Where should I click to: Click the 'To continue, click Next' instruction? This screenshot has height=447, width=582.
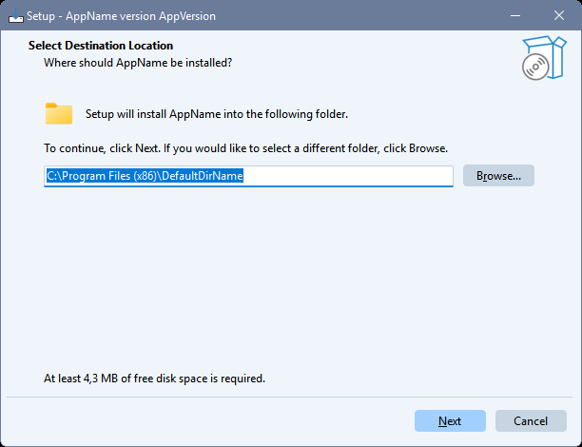(245, 148)
